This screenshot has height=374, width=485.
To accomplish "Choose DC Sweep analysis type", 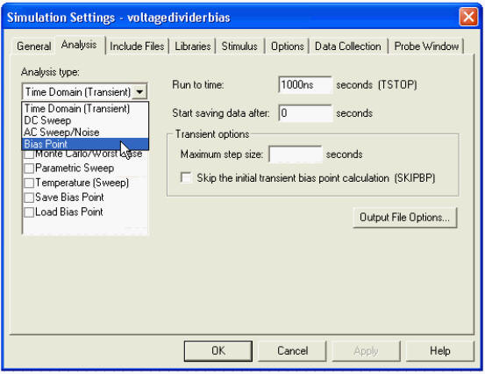I will 85,120.
